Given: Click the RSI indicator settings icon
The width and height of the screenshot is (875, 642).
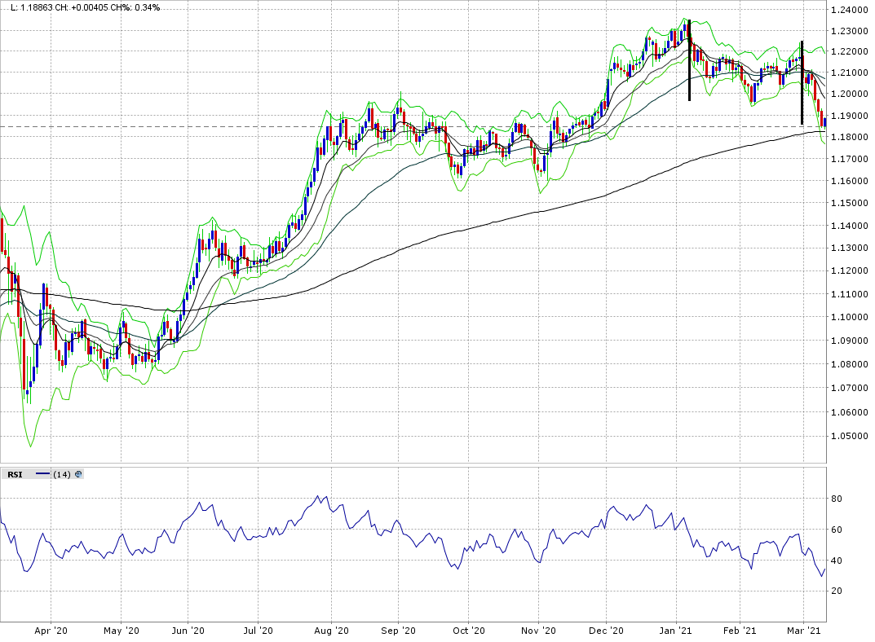Looking at the screenshot, I should tap(78, 474).
